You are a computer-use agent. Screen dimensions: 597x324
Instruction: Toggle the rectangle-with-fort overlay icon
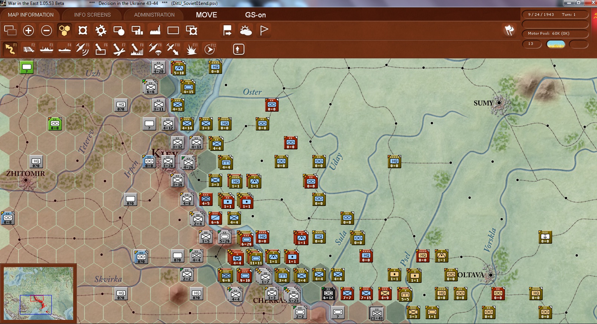coord(192,30)
